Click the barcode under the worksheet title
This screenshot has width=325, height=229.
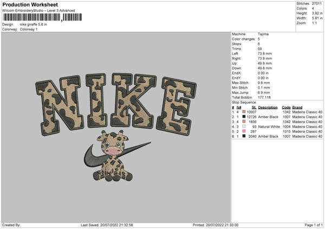click(42, 17)
